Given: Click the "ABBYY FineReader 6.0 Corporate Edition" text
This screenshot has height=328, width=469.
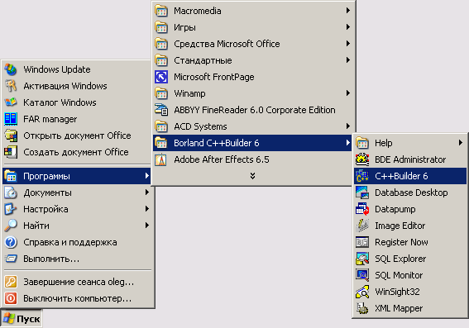Looking at the screenshot, I should click(255, 110).
